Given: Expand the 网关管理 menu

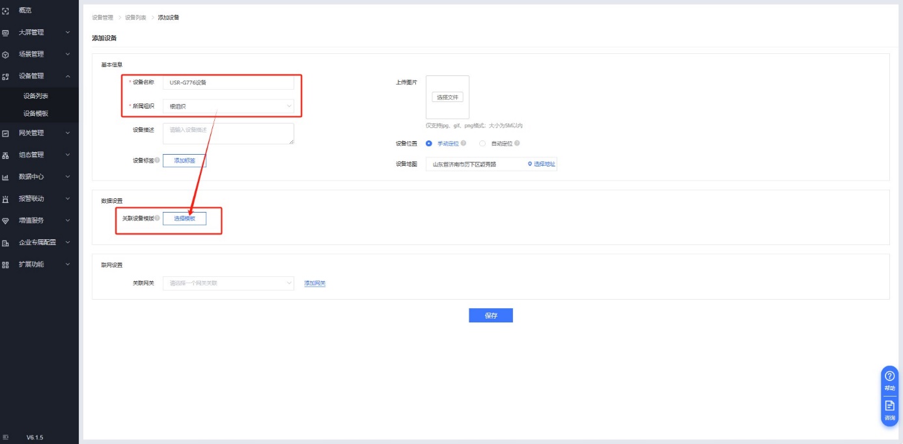Looking at the screenshot, I should coord(39,133).
